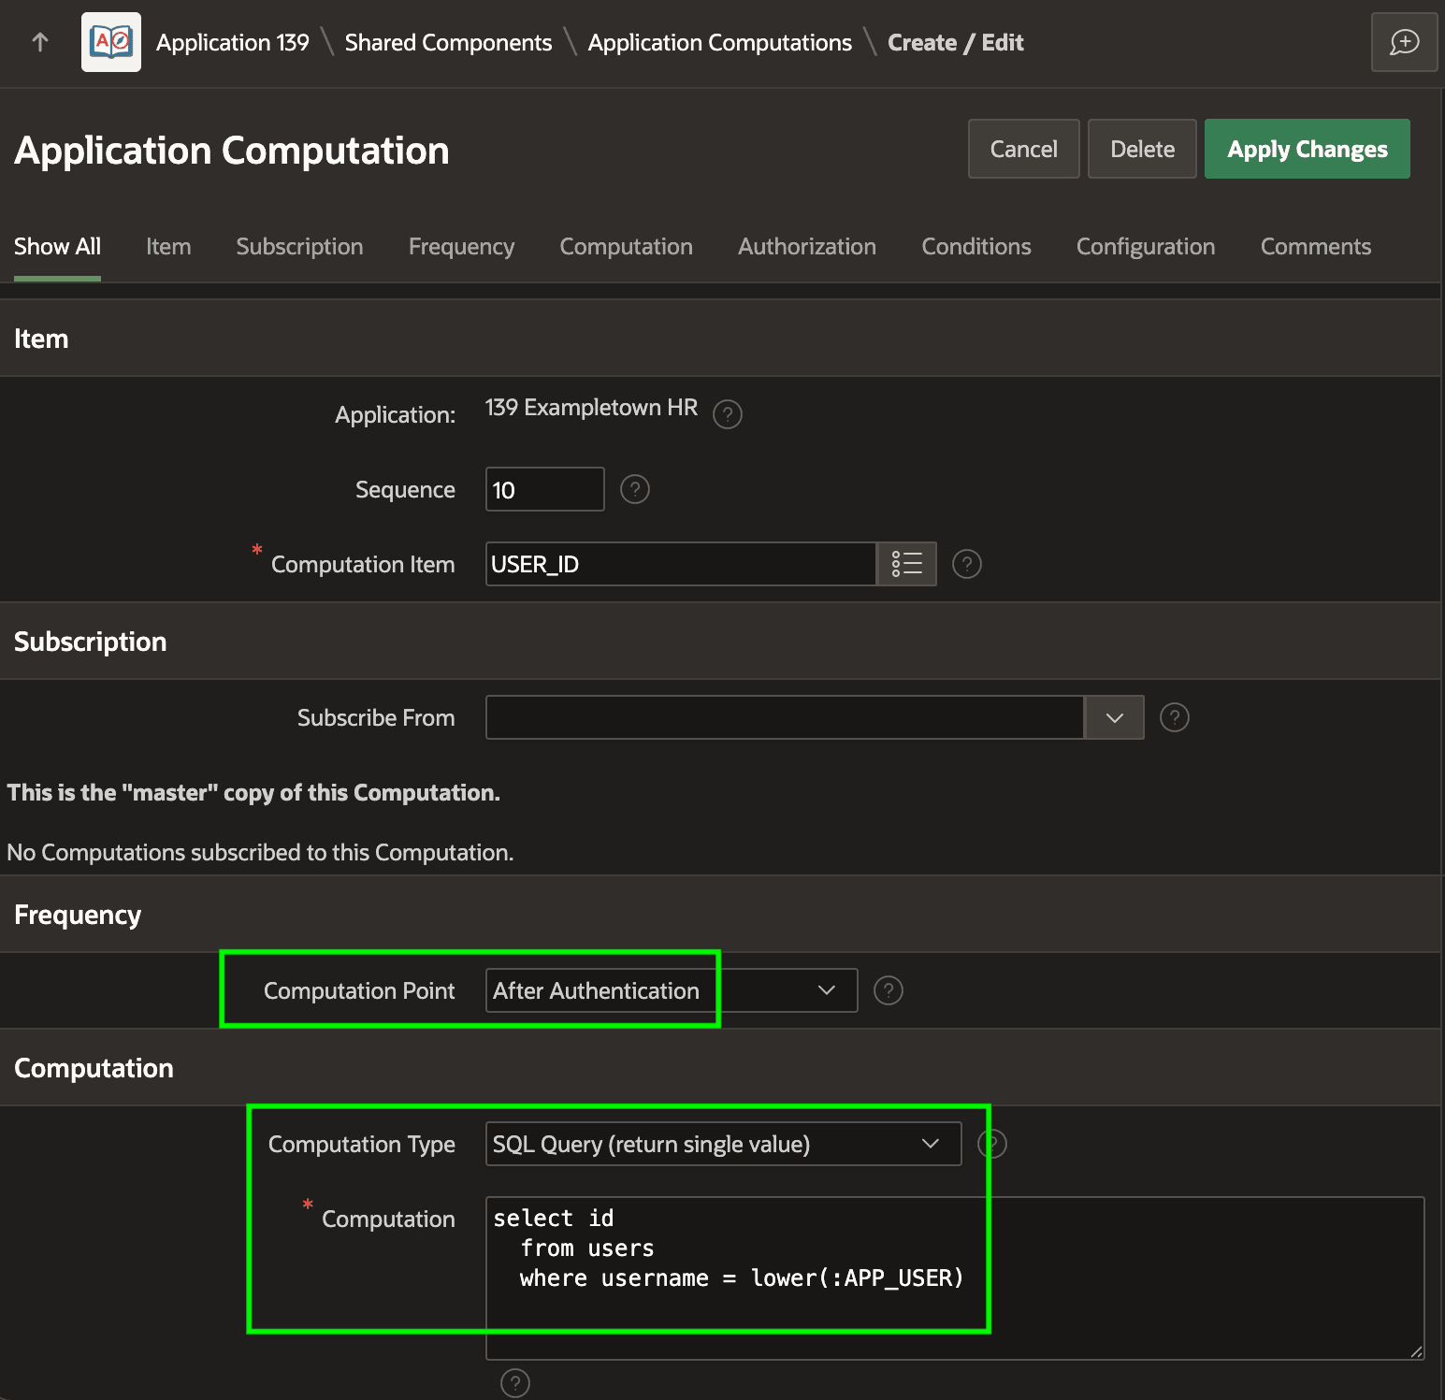Click the '139 Exampletown HR' application text
Image resolution: width=1445 pixels, height=1400 pixels.
point(591,408)
